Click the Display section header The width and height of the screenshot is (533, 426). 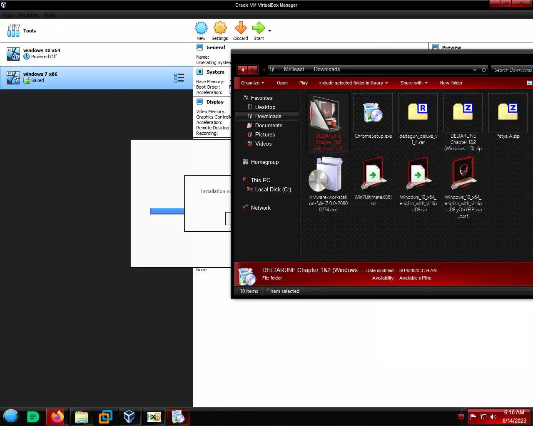(215, 102)
